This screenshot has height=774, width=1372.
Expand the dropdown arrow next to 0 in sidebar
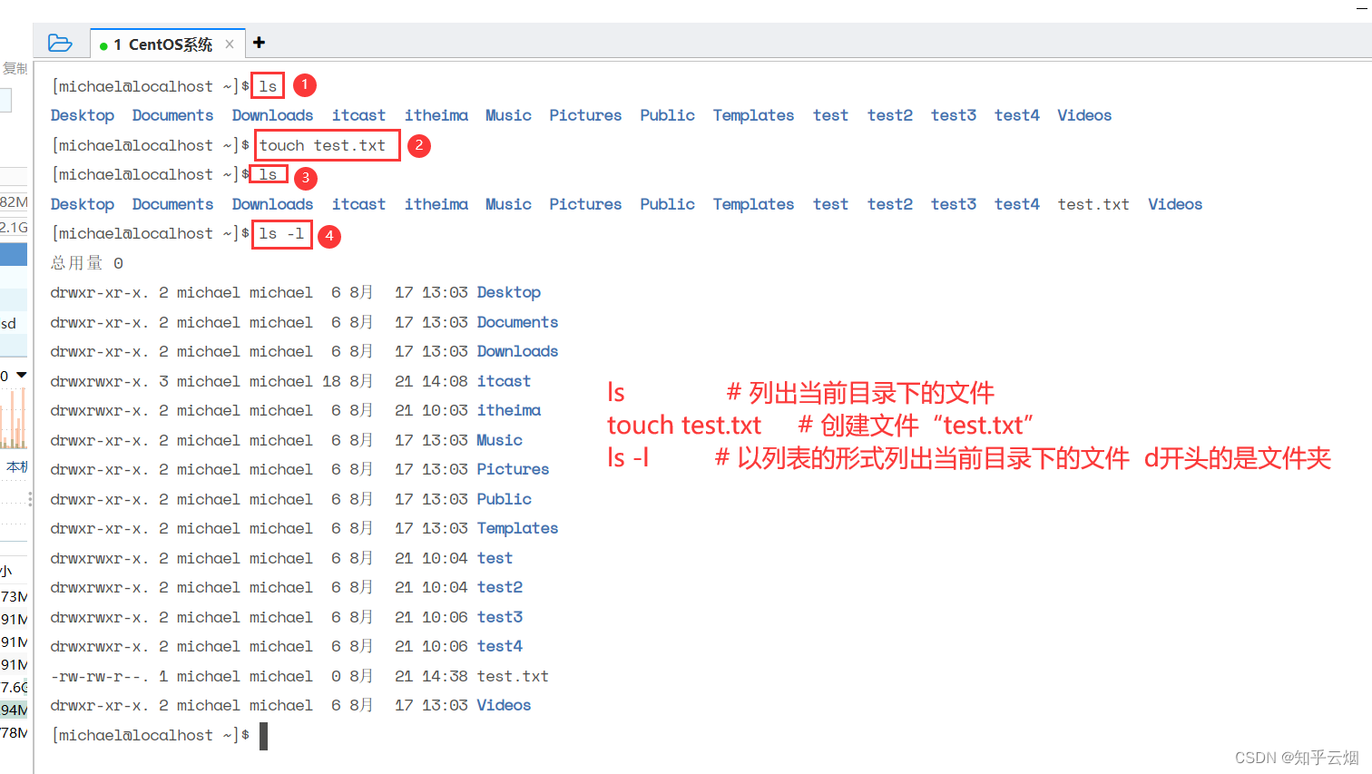tap(22, 375)
